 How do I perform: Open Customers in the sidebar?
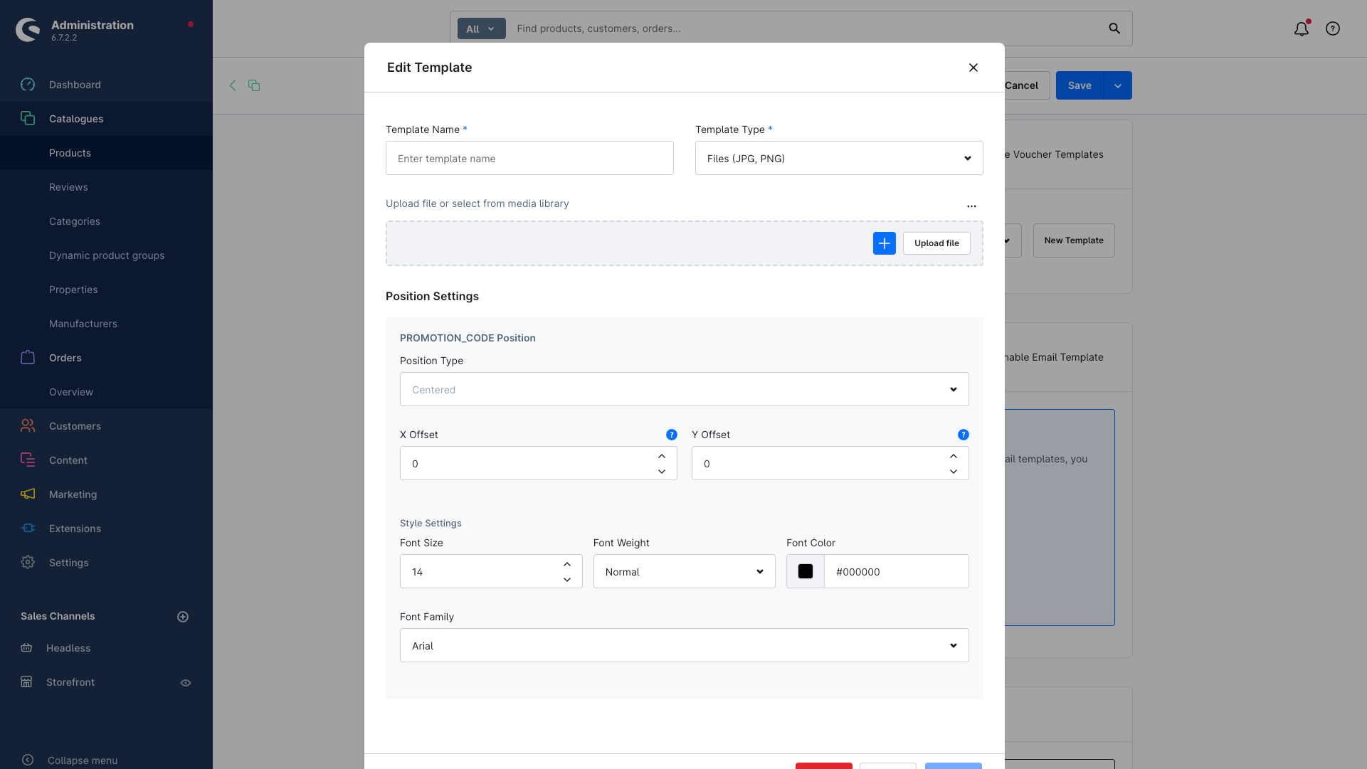[75, 426]
